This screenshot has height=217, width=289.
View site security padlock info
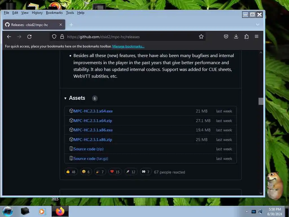click(62, 36)
